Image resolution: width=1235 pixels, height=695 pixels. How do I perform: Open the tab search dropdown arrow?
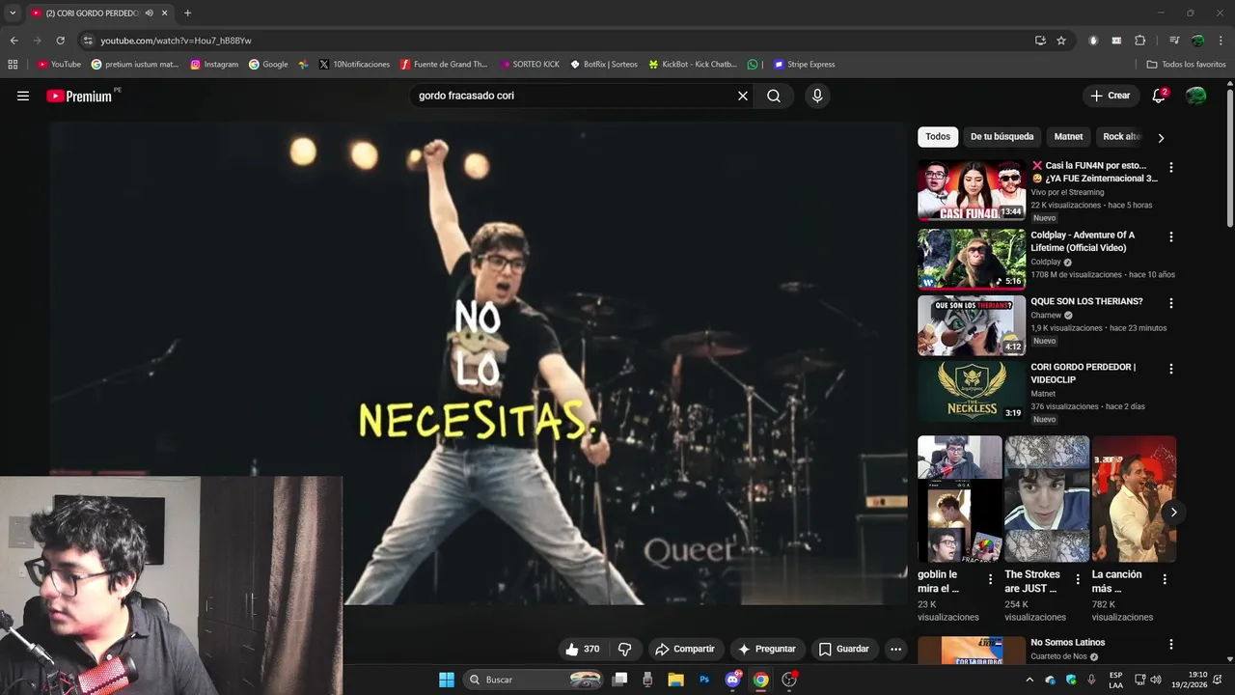[13, 13]
